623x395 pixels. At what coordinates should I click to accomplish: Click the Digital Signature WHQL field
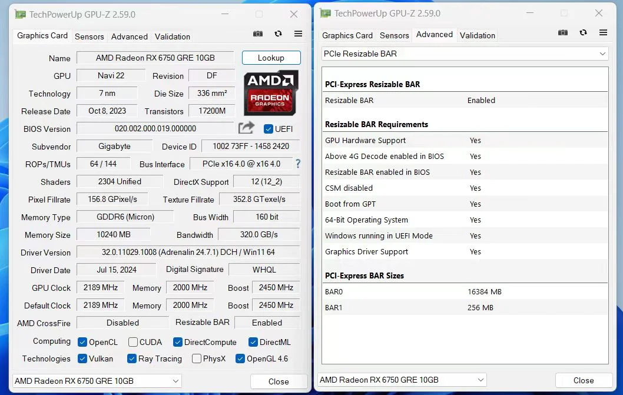pos(264,270)
